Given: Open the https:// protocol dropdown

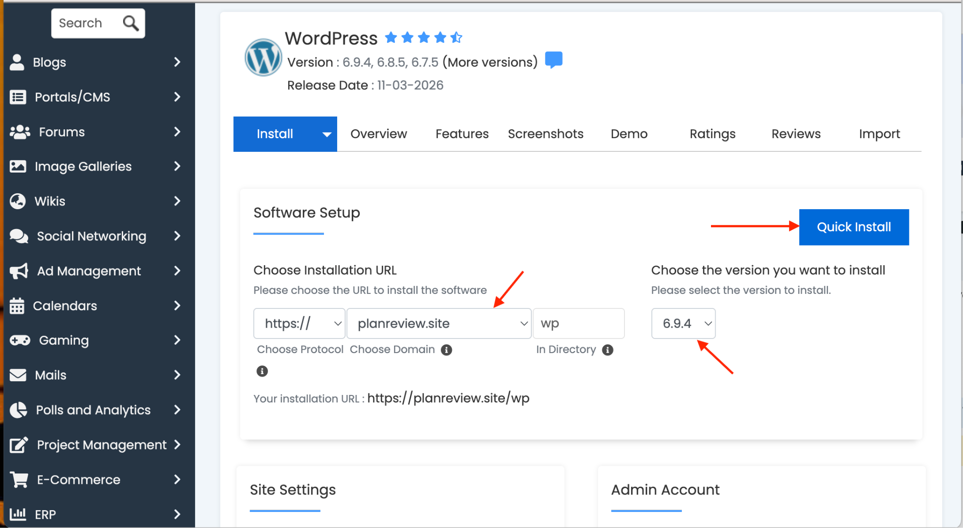Looking at the screenshot, I should (x=299, y=323).
